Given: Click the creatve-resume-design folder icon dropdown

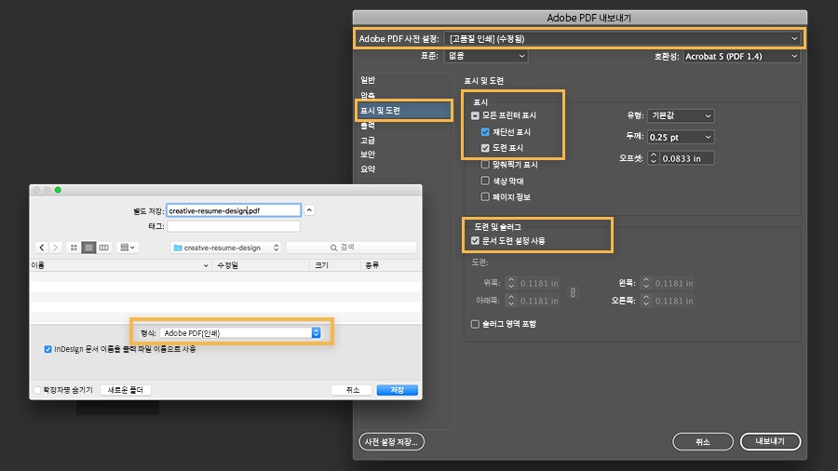Looking at the screenshot, I should click(x=226, y=248).
